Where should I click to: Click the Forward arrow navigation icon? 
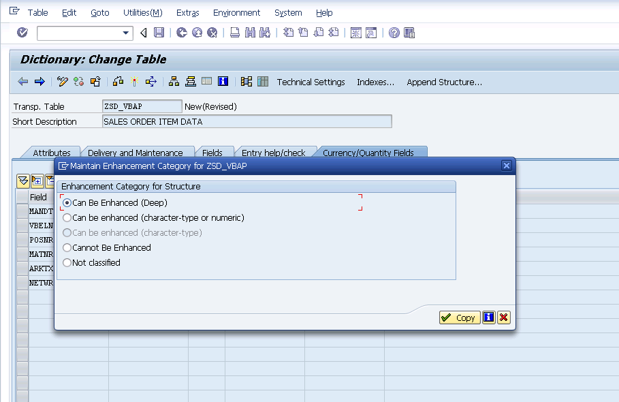39,81
